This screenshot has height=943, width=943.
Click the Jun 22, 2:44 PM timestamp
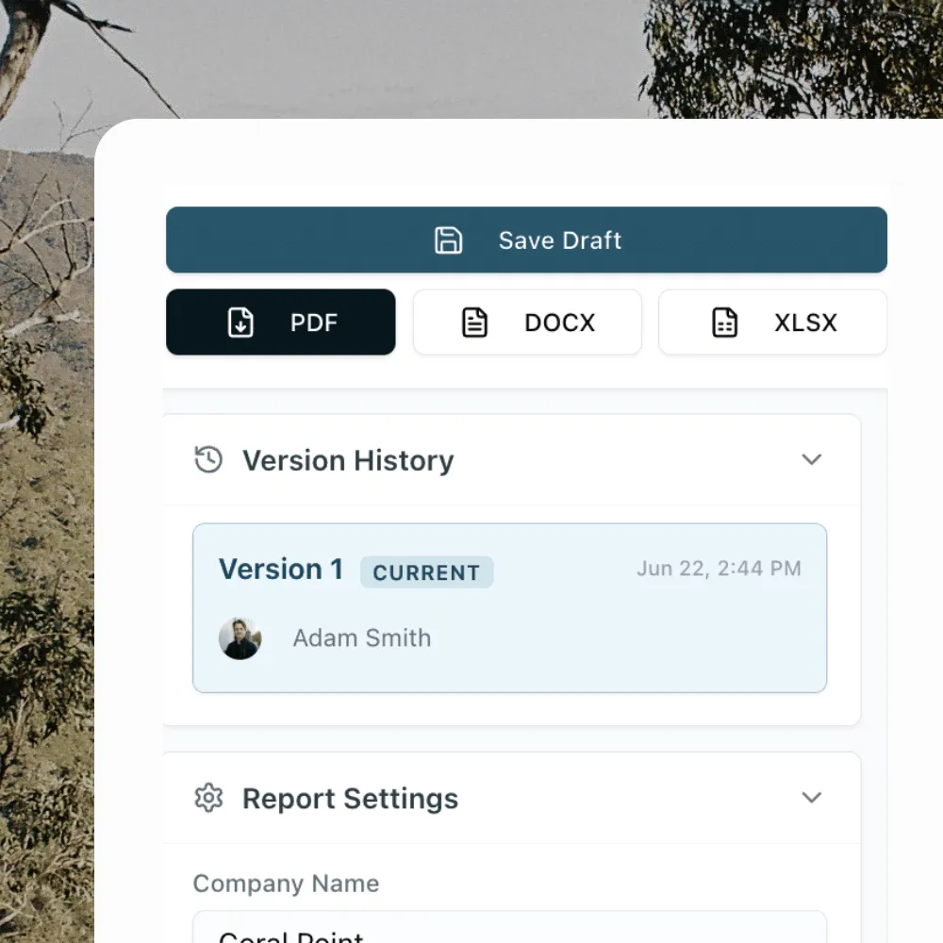click(x=719, y=569)
